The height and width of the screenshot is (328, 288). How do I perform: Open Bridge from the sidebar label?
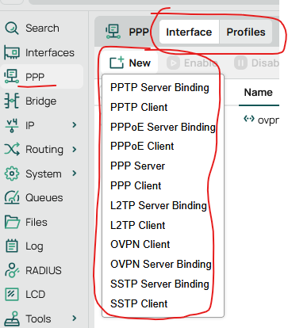(40, 101)
